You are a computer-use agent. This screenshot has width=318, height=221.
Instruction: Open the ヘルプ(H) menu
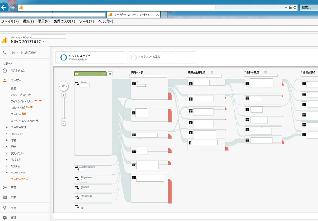click(x=105, y=21)
